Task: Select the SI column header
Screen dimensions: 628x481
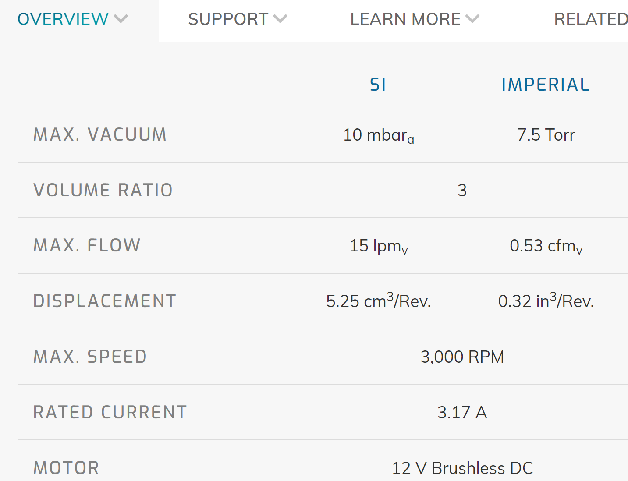Action: [378, 85]
